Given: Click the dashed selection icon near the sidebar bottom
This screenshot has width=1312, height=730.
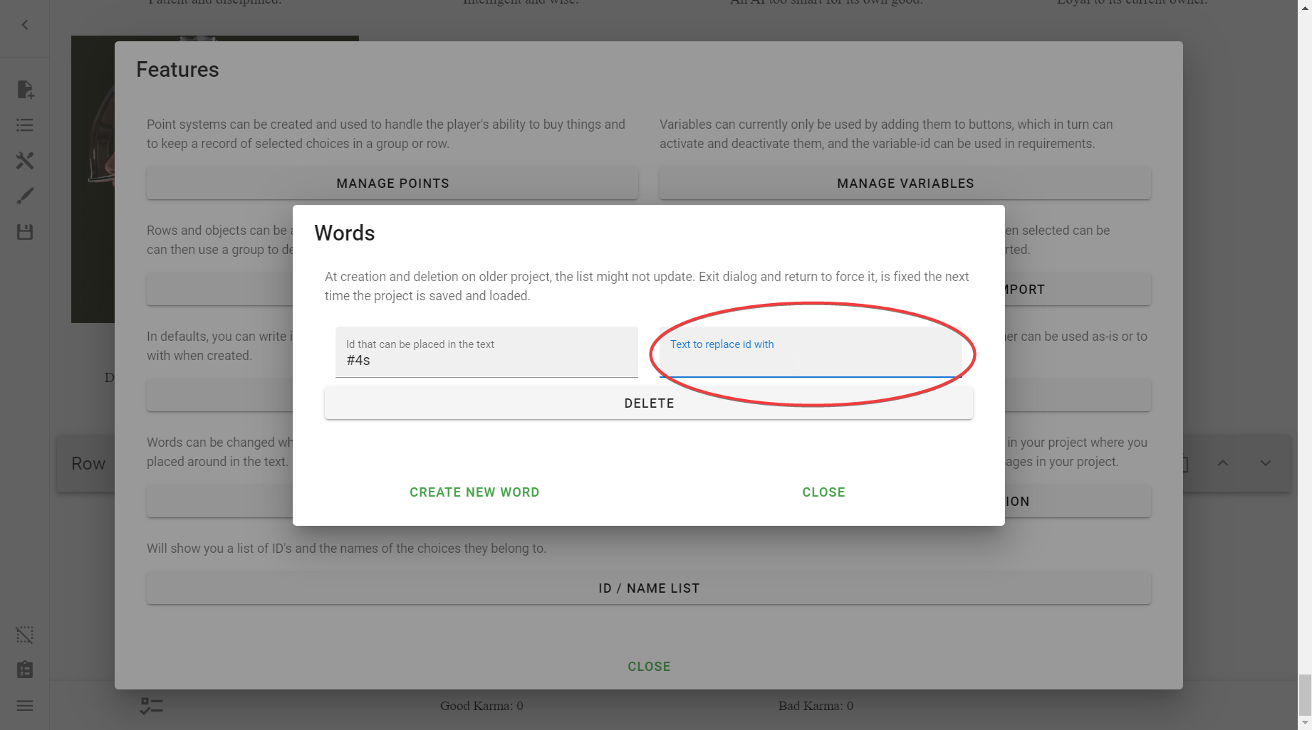Looking at the screenshot, I should coord(25,635).
